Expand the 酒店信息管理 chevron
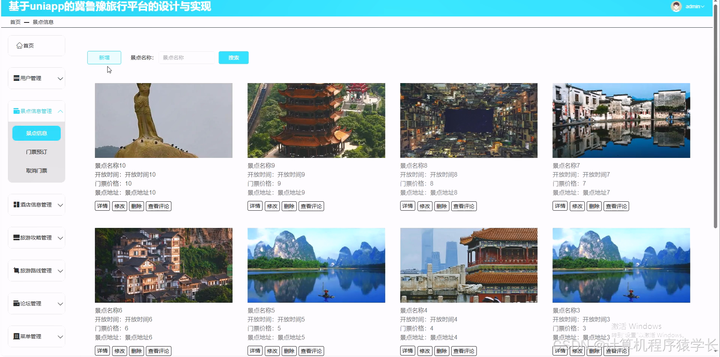Viewport: 720px width, 357px height. click(60, 205)
